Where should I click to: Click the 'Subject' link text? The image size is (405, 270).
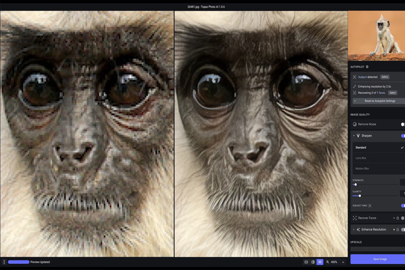[362, 77]
